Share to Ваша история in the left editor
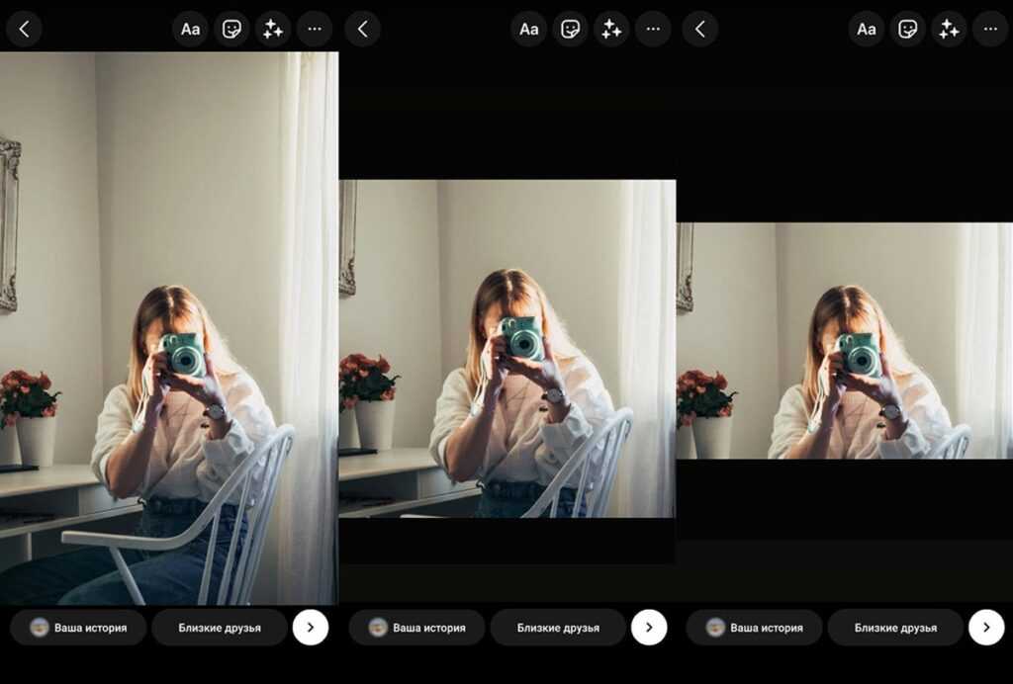 point(78,628)
